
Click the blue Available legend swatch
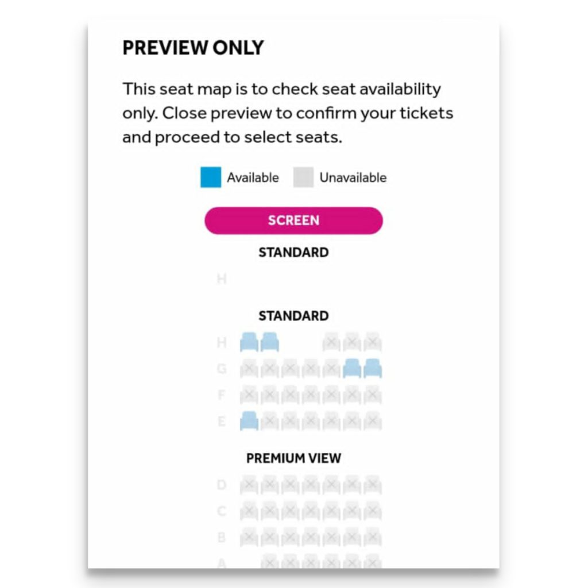coord(211,177)
